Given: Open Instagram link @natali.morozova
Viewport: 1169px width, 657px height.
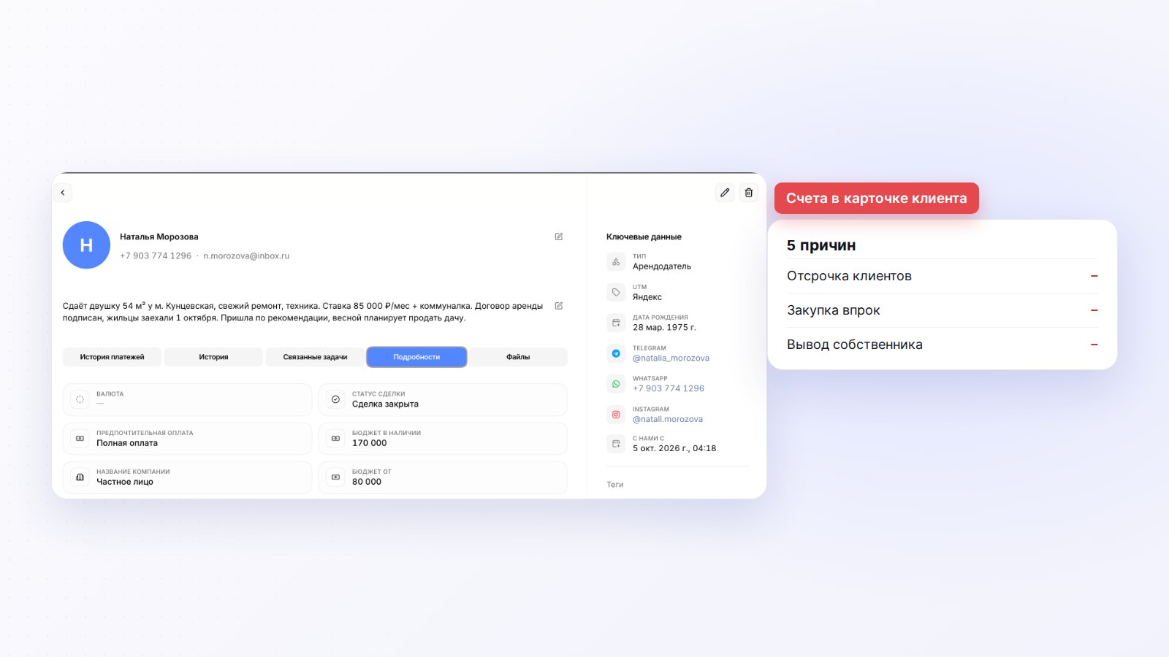Looking at the screenshot, I should click(x=668, y=420).
